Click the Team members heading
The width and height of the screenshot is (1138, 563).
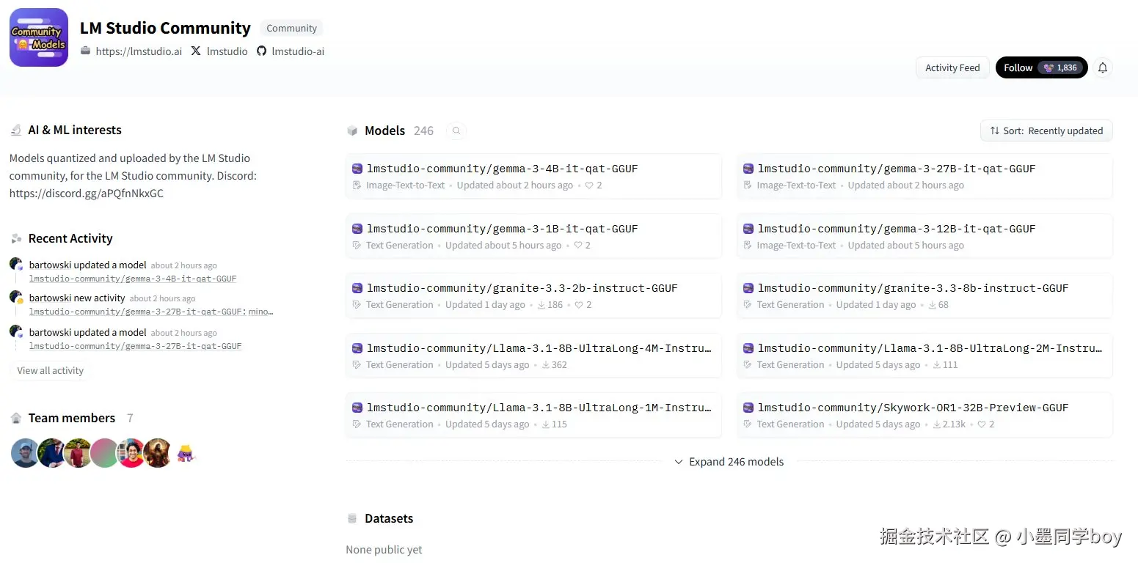72,418
